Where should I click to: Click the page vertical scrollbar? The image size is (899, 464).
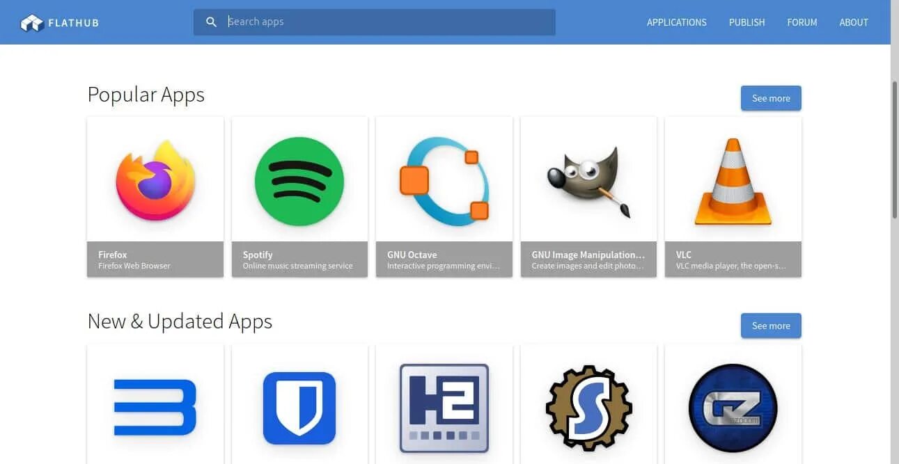[x=895, y=150]
